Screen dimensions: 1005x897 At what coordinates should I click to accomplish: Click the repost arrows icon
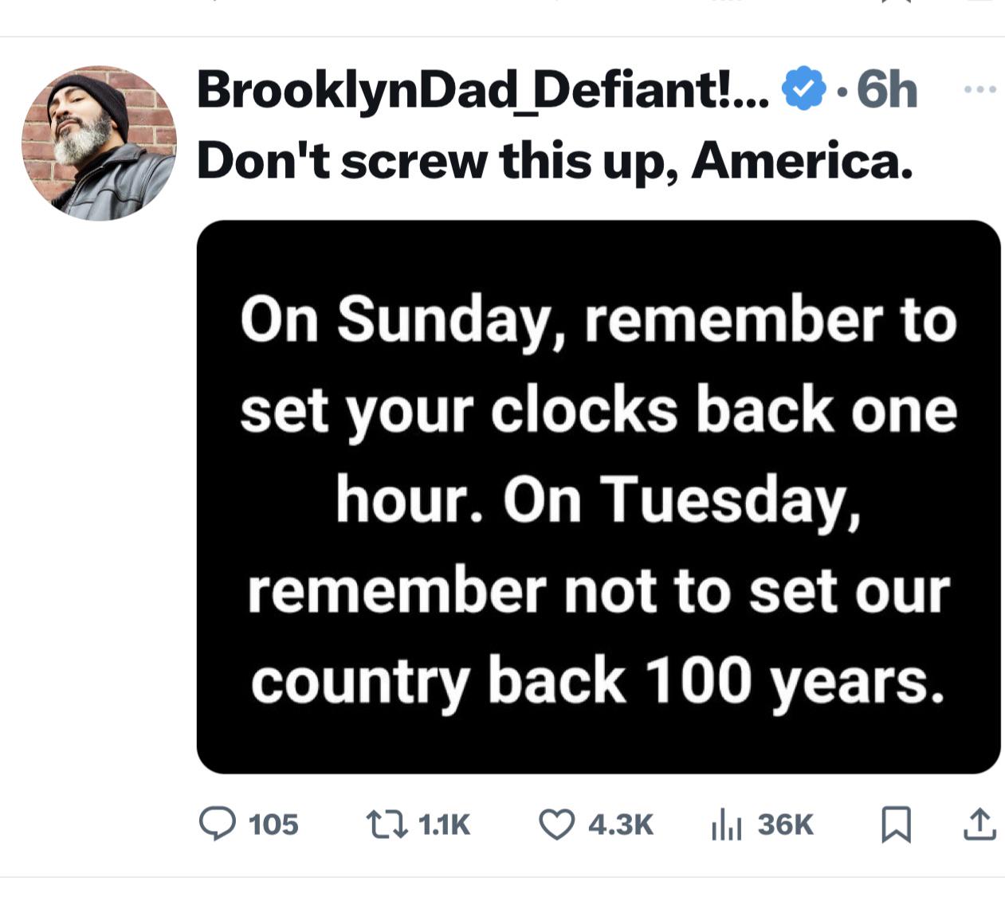[x=387, y=824]
